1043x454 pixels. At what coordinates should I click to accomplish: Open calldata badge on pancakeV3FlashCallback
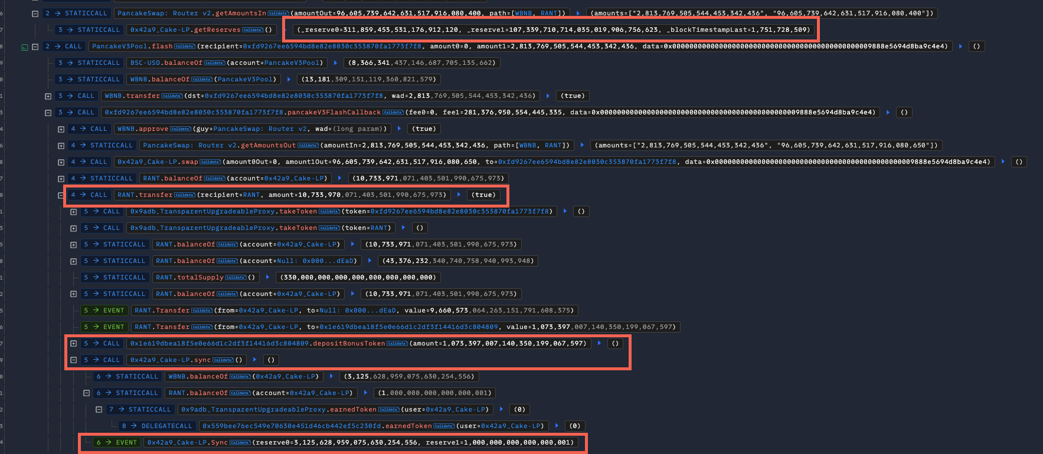(x=393, y=112)
